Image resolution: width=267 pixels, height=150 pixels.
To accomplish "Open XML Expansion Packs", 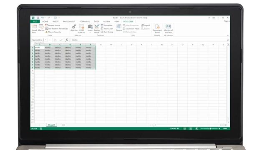I will pyautogui.click(x=131, y=29).
